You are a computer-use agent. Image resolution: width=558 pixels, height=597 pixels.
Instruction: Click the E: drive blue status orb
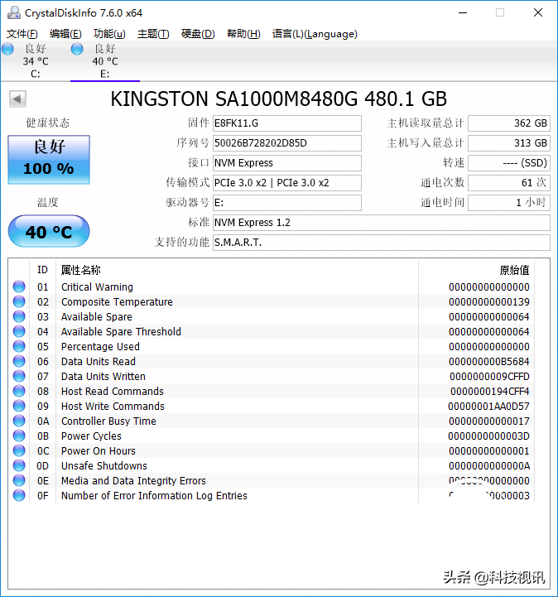(77, 49)
